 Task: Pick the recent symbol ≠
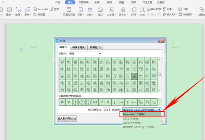[62, 102]
